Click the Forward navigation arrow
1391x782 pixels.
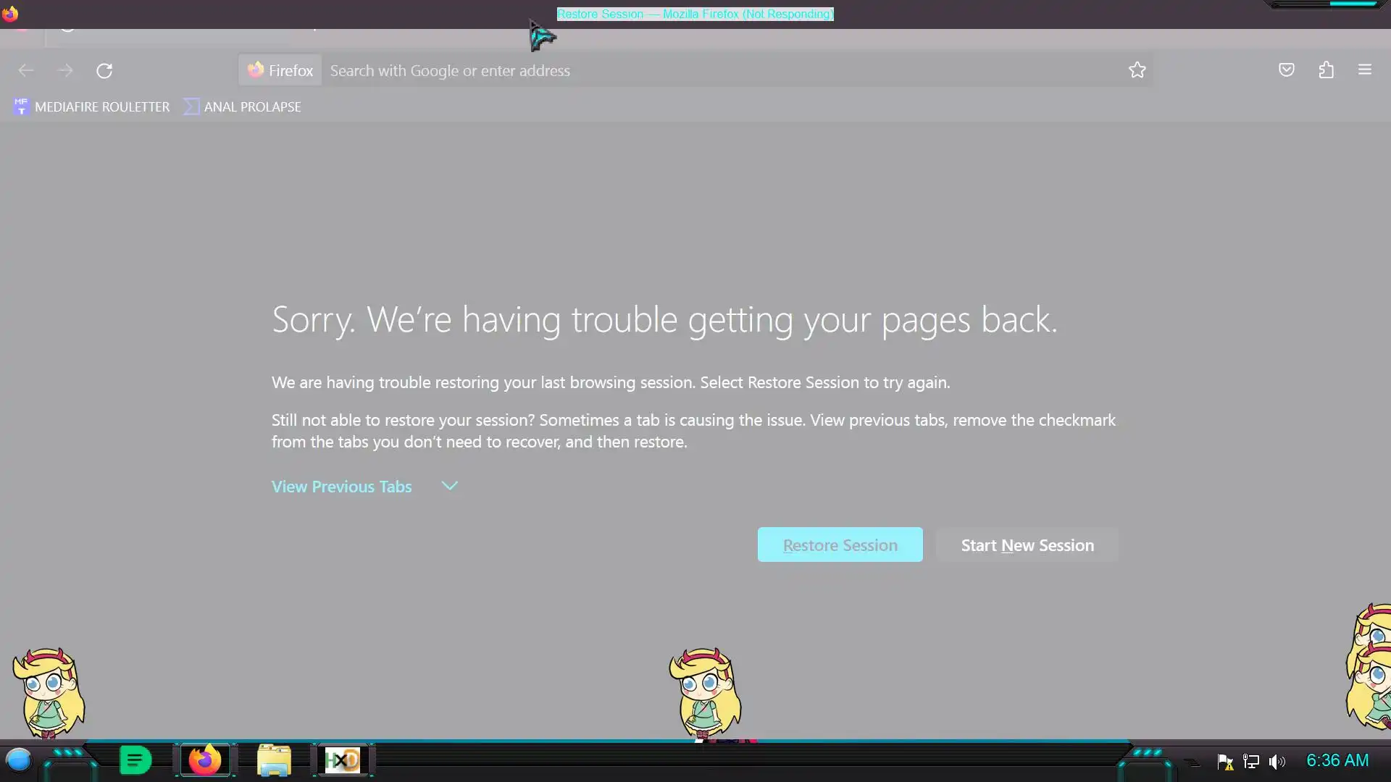[x=65, y=70]
